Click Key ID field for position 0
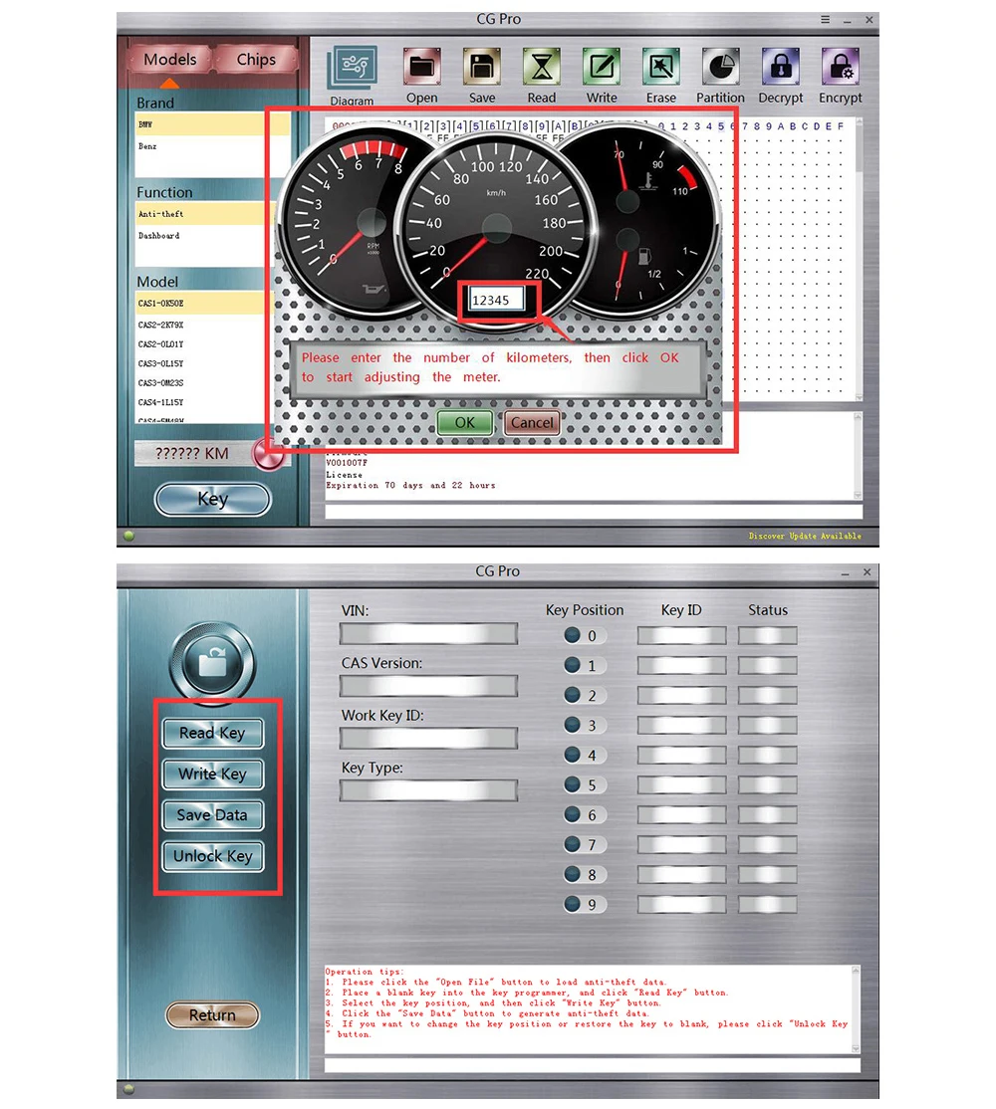Viewport: 996px width, 1109px height. (x=681, y=636)
